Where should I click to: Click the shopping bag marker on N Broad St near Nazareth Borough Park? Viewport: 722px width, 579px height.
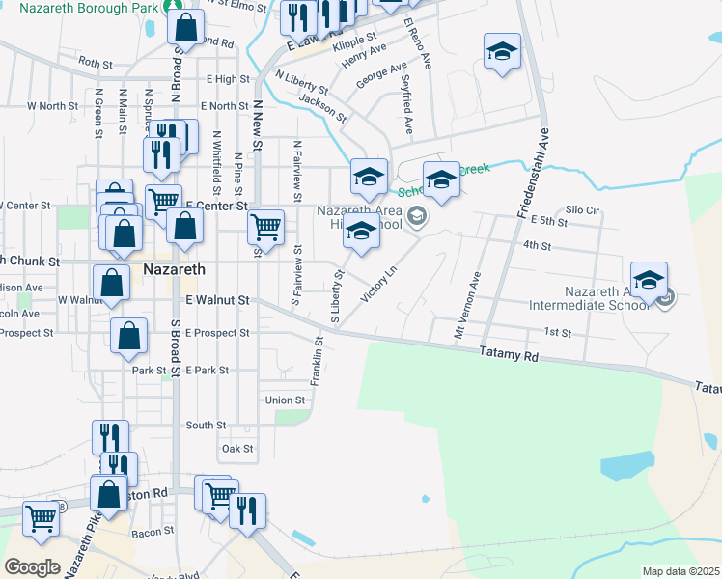(x=185, y=29)
